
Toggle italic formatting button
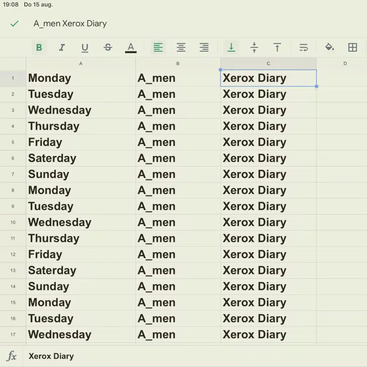tap(62, 48)
